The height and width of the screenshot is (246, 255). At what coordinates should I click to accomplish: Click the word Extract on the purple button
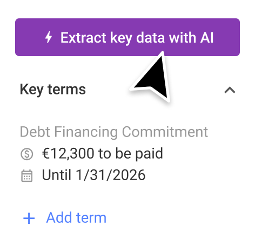[x=83, y=38]
